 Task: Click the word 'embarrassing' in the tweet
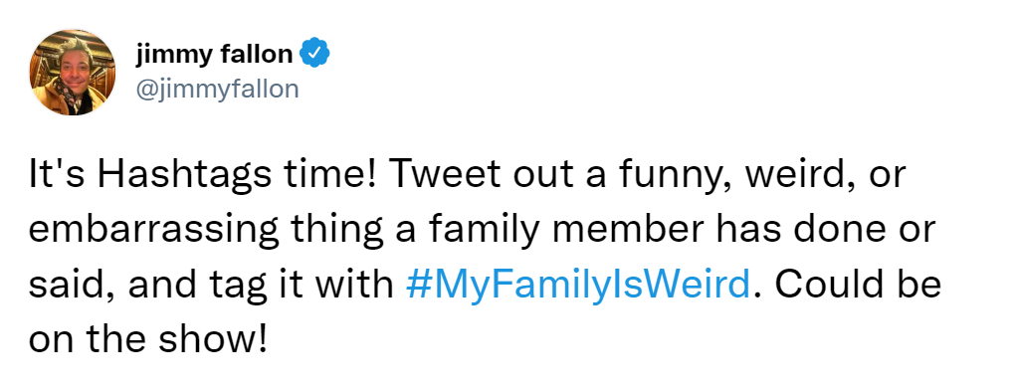tap(153, 230)
